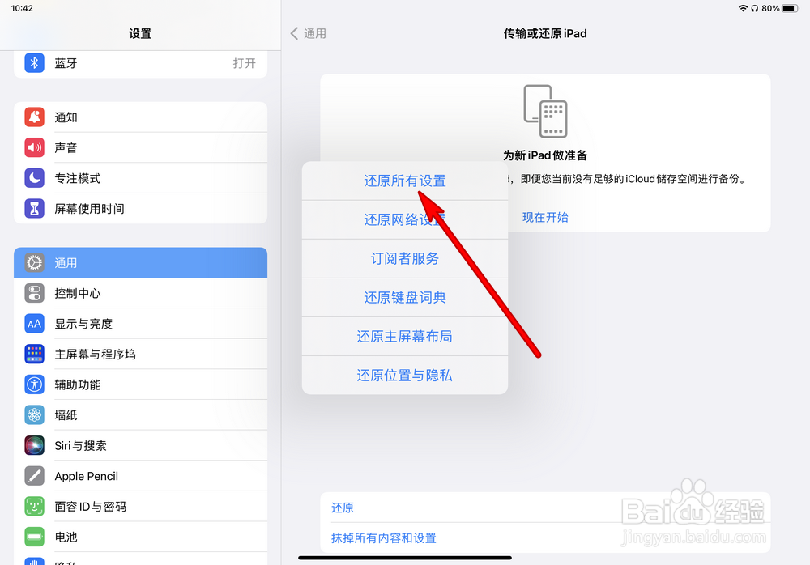The image size is (810, 565).
Task: Tap the Bluetooth icon in sidebar
Action: [34, 63]
